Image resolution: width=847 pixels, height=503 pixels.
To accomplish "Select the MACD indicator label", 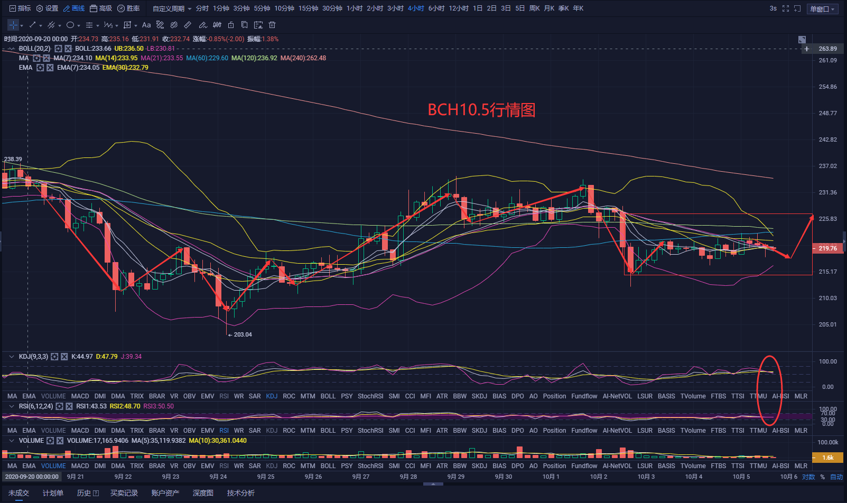I will 80,396.
